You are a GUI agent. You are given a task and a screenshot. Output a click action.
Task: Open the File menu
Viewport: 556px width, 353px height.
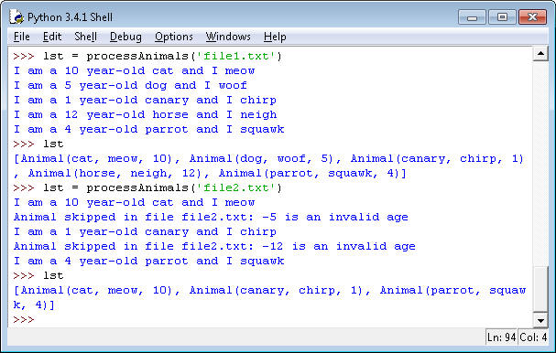pos(22,37)
